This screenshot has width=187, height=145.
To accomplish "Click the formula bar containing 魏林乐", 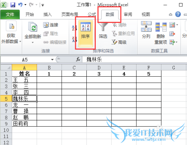I will (135, 59).
